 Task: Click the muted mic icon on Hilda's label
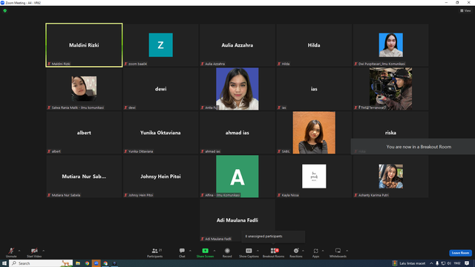click(279, 64)
